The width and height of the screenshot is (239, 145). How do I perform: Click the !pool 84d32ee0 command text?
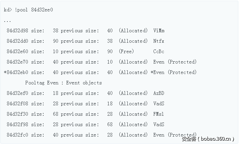[34, 10]
